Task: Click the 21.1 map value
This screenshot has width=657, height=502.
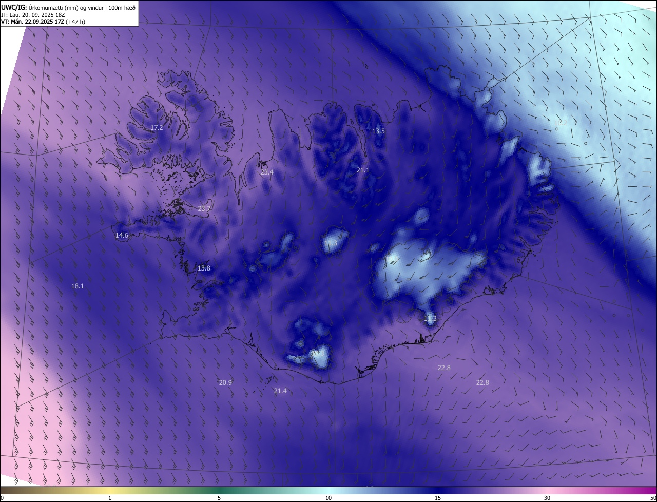Action: (x=363, y=170)
